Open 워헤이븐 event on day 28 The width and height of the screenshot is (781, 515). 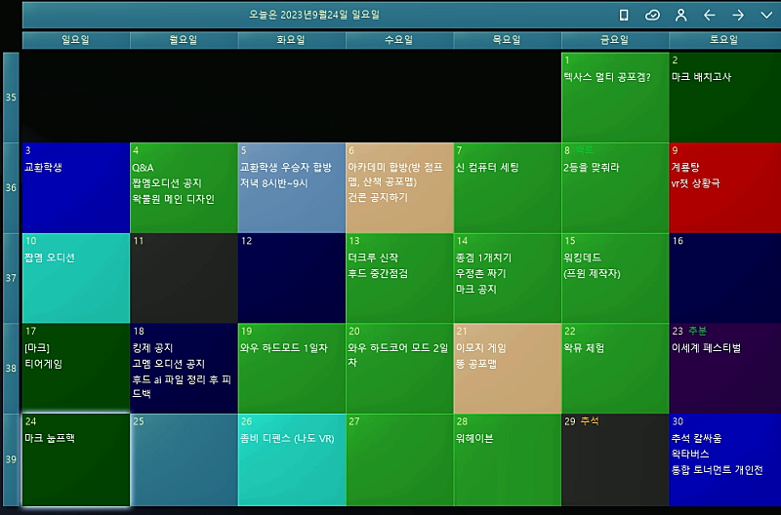[474, 438]
